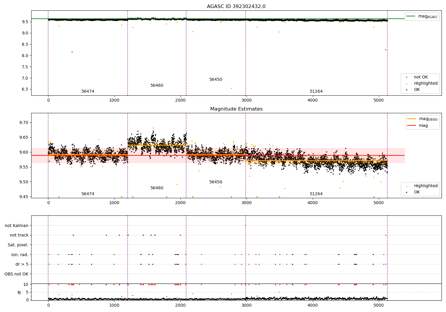
Task: Click the 7.5 y-tick on the top plot
Action: (x=25, y=67)
